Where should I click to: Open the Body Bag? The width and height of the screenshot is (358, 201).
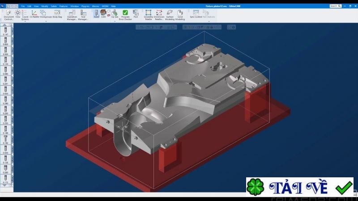pos(57,14)
